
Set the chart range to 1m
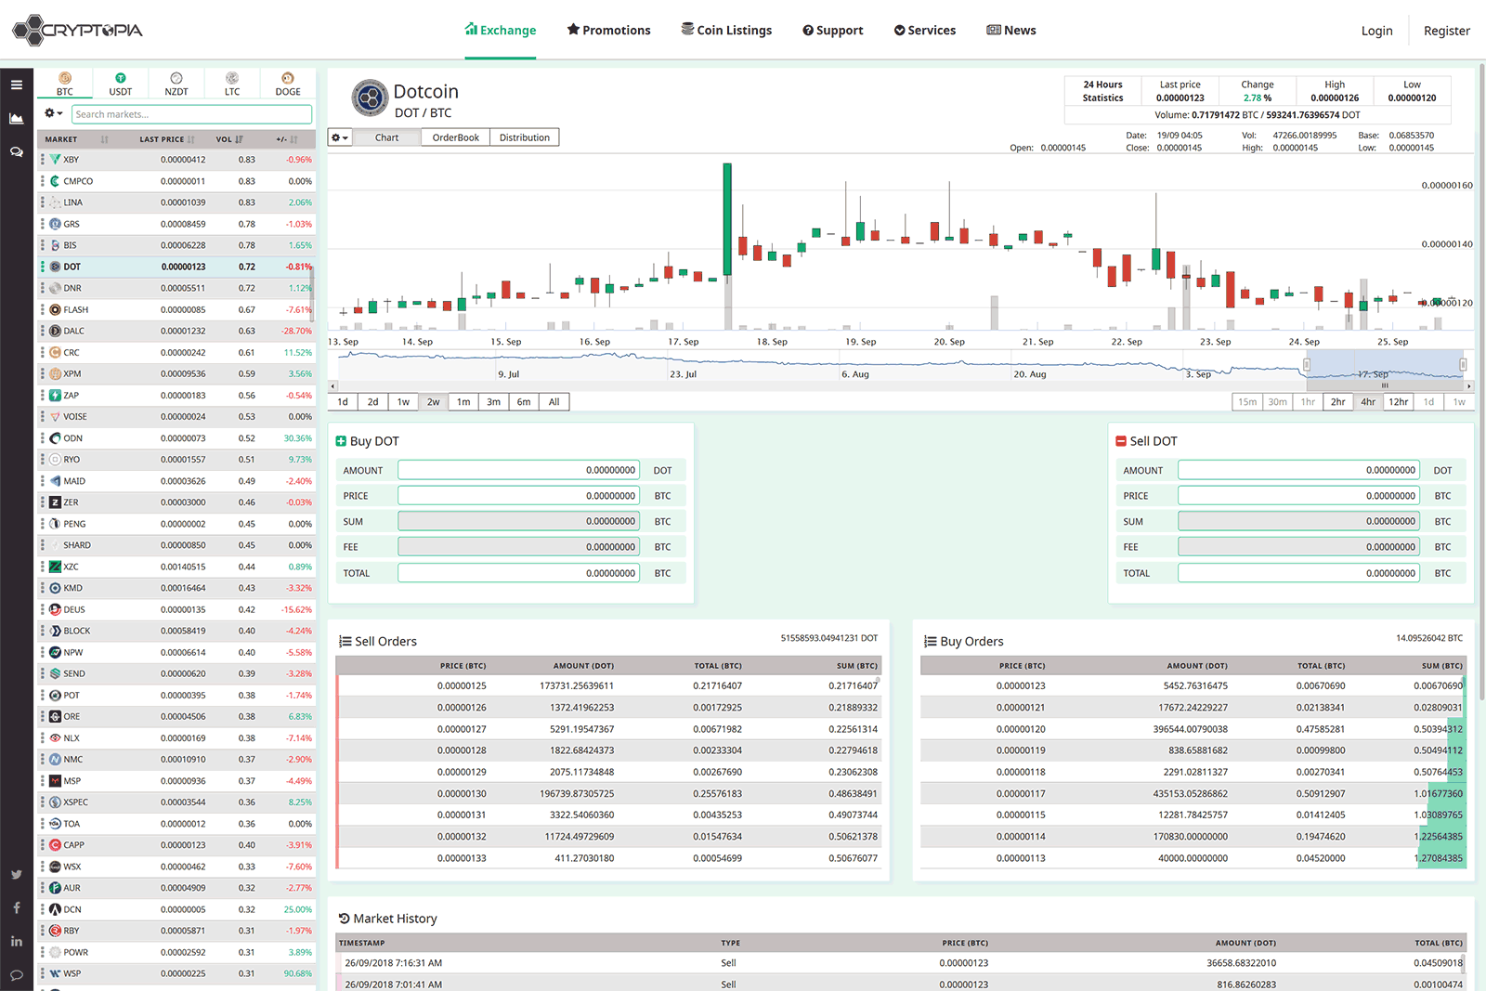tap(463, 402)
